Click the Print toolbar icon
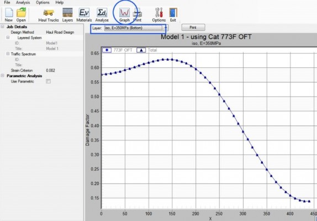 coord(138,15)
